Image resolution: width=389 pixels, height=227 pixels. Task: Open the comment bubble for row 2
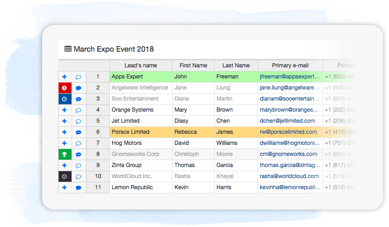pyautogui.click(x=78, y=88)
